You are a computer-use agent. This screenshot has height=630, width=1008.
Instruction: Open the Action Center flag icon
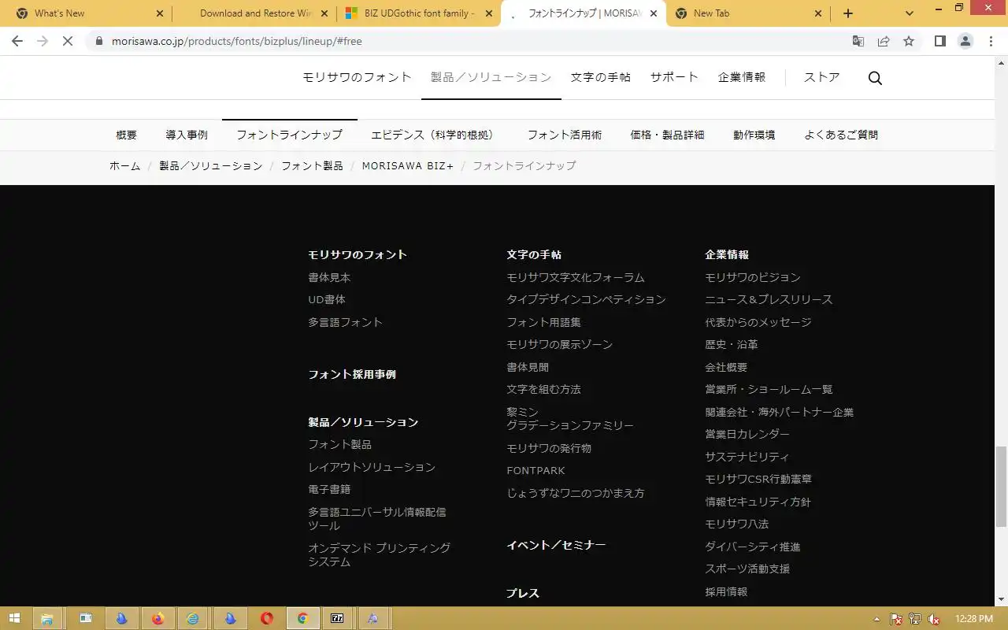(896, 620)
